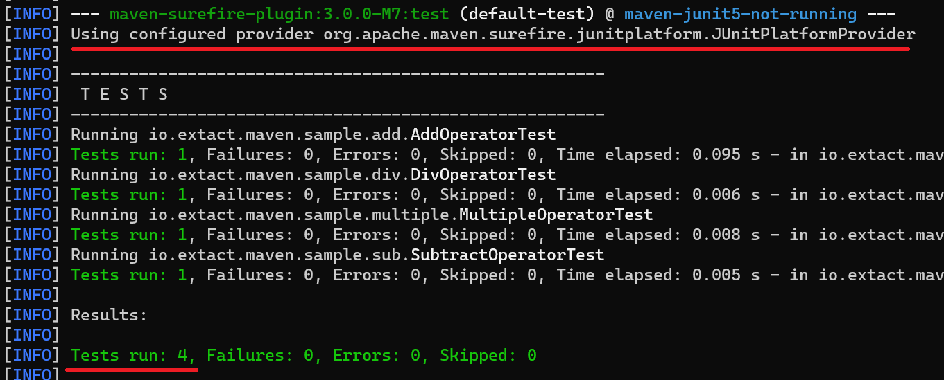Click the SubtractOperatorTest class name
The height and width of the screenshot is (380, 944).
click(508, 254)
